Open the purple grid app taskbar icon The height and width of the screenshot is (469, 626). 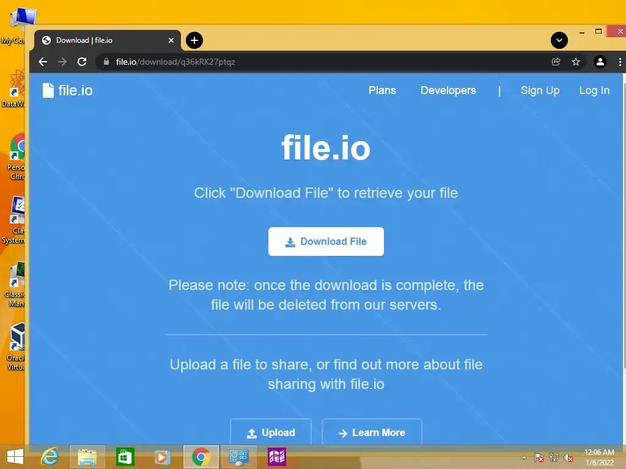(277, 457)
